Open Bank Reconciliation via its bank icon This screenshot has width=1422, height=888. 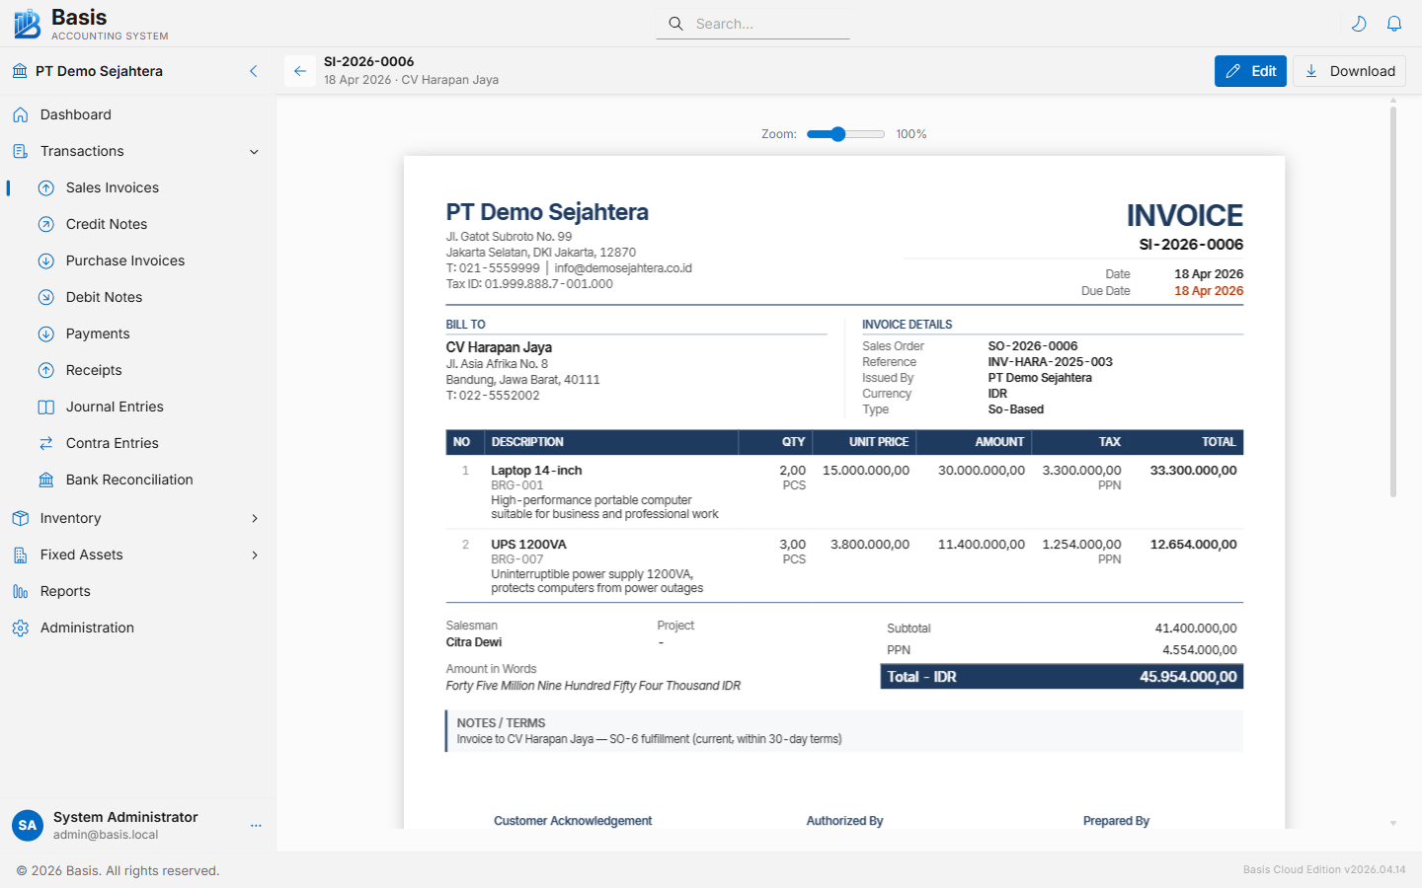pyautogui.click(x=45, y=480)
